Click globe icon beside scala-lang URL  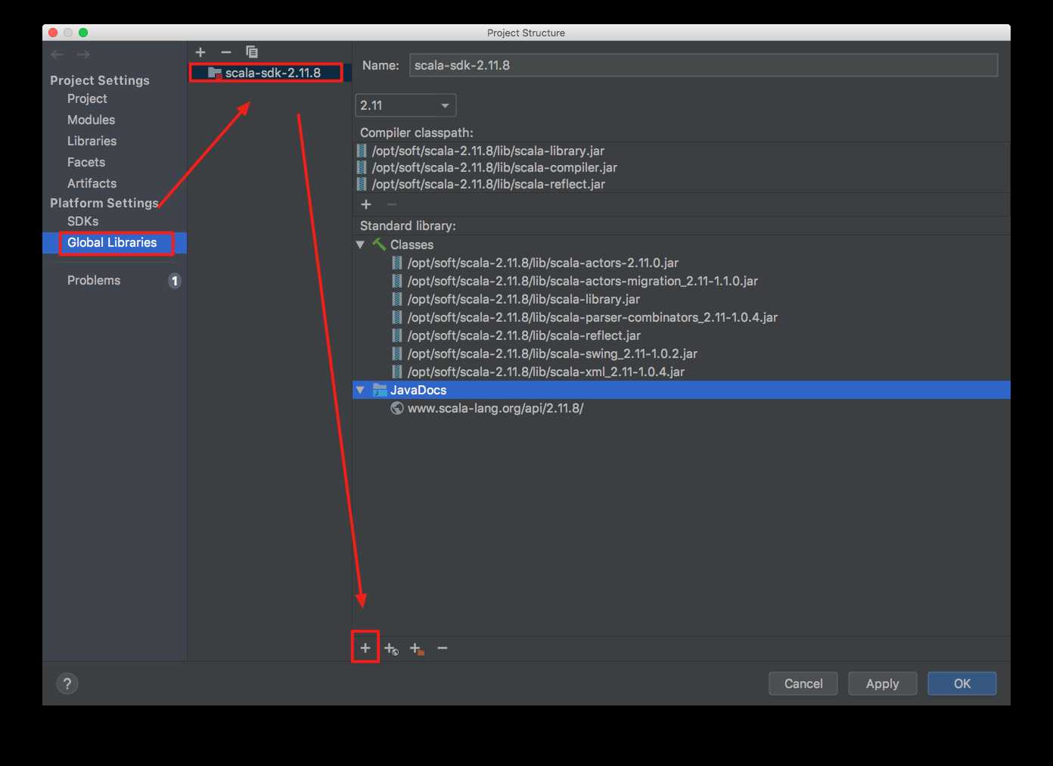[x=397, y=408]
